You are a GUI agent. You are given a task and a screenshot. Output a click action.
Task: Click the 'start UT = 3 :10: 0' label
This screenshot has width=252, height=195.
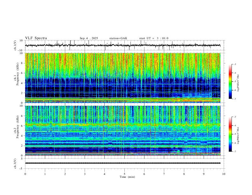(154, 38)
